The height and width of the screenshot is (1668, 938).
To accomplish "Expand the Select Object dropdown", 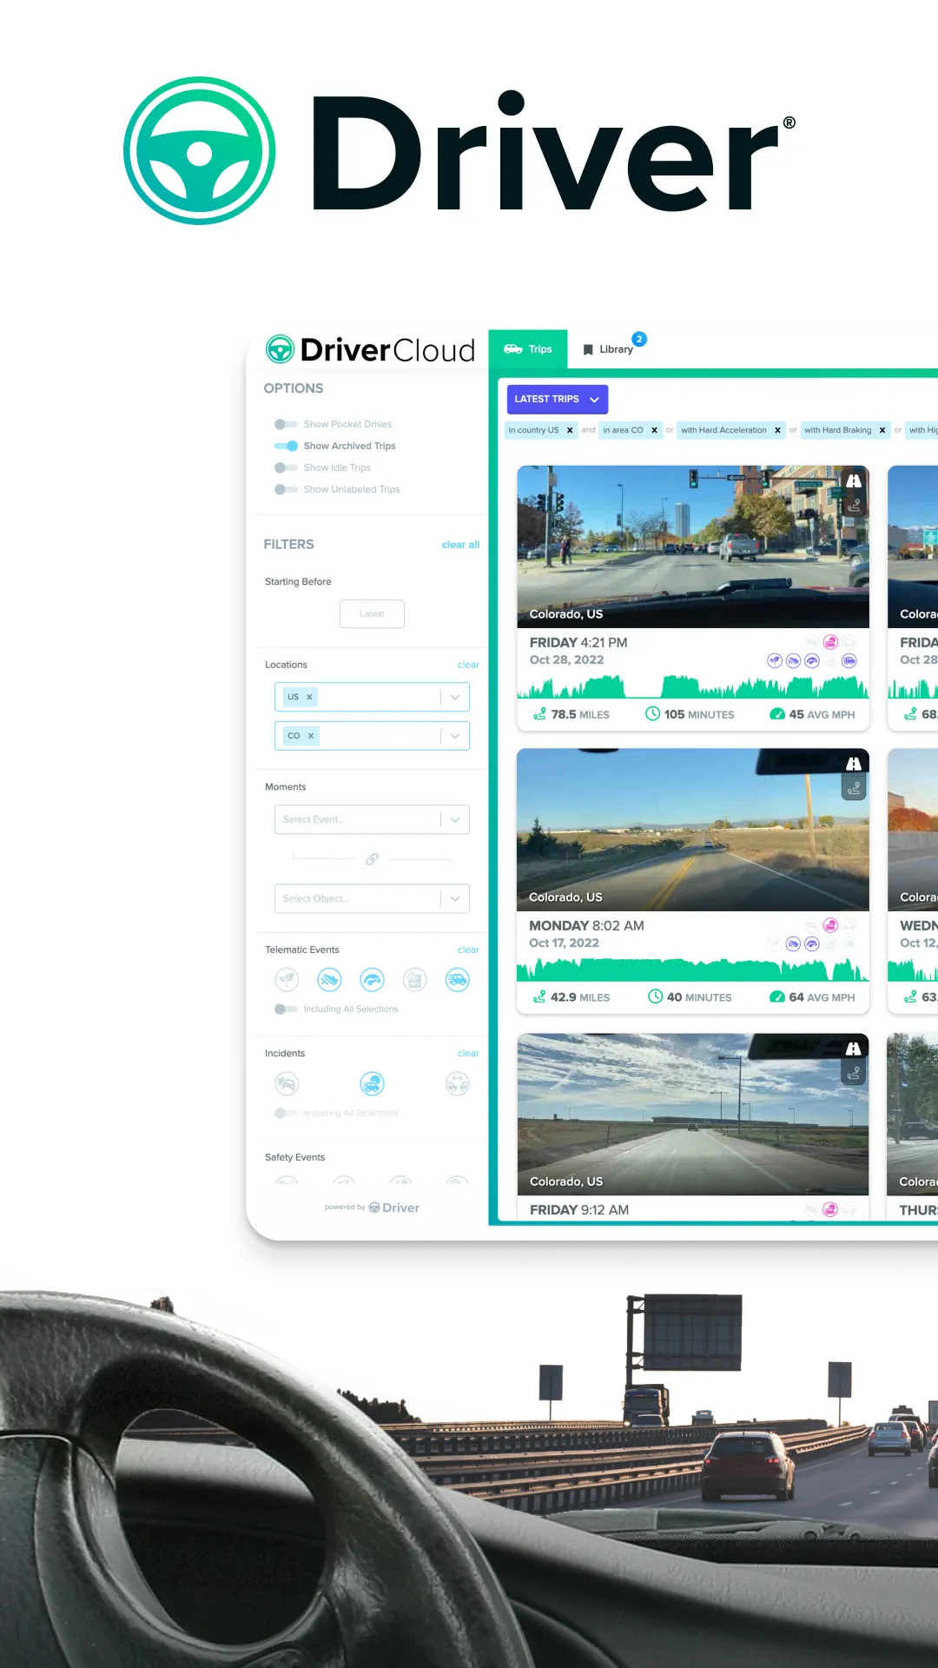I will 372,898.
